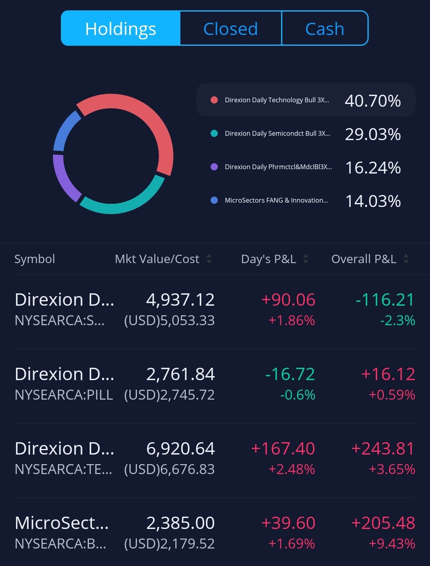The width and height of the screenshot is (430, 566).
Task: Click the purple segment of donut chart
Action: (63, 179)
